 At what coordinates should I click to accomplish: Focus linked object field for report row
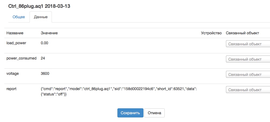click(248, 90)
